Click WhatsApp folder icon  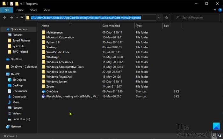tap(44, 57)
